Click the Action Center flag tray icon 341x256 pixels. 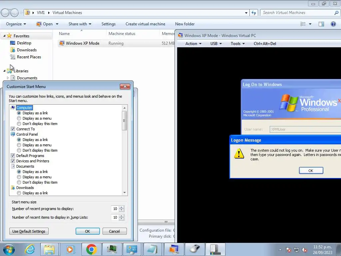point(288,250)
